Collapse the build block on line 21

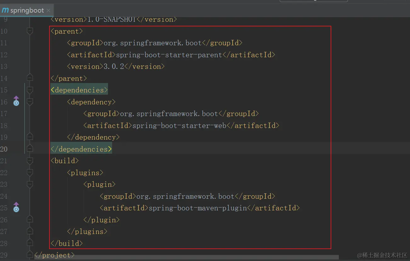(x=30, y=161)
